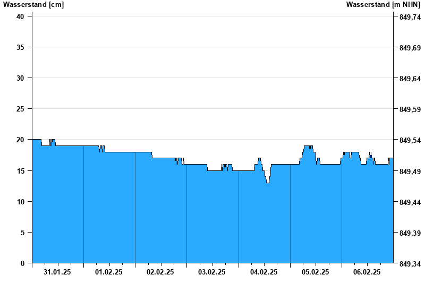
Task: Click the 849,69 label on right axis
Action: point(410,48)
